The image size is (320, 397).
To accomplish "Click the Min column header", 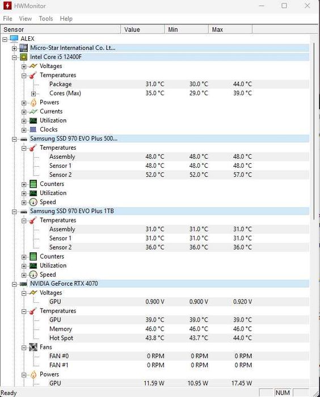I will tap(187, 29).
